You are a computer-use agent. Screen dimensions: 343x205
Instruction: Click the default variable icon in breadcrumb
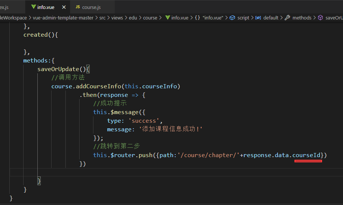[x=258, y=18]
